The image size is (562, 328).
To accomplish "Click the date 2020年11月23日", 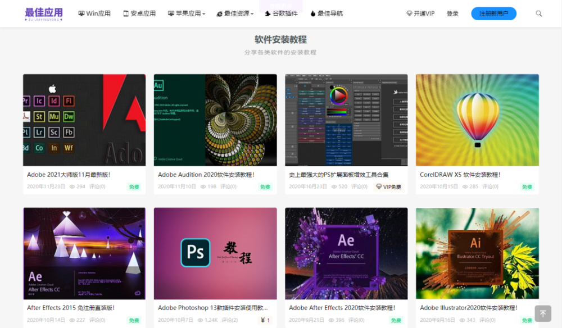I will pyautogui.click(x=46, y=186).
